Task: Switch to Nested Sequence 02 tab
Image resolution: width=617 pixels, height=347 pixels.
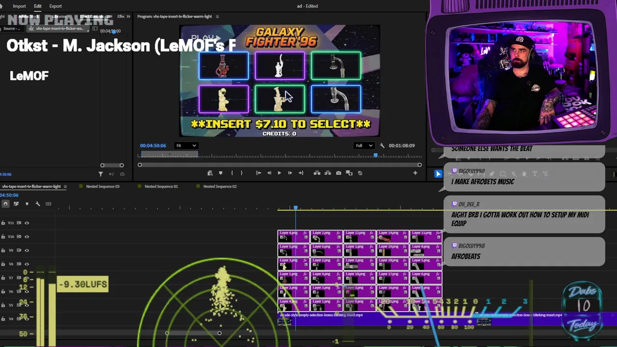Action: pos(220,187)
